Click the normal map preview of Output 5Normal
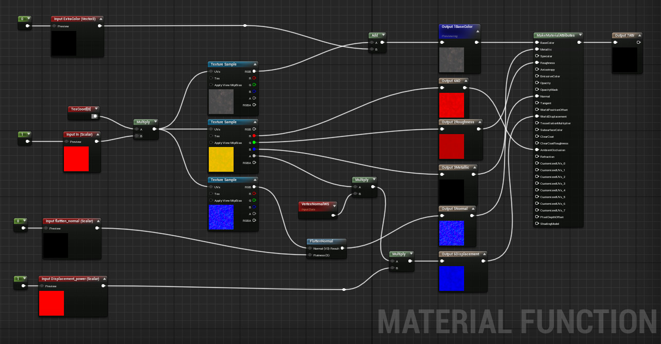Viewport: 661px width, 344px height. point(452,233)
